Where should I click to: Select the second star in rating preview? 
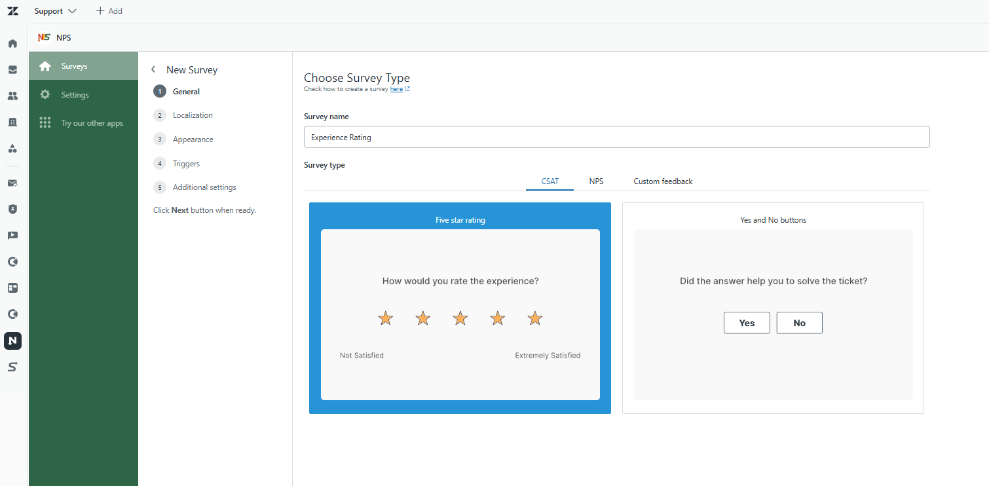point(423,318)
